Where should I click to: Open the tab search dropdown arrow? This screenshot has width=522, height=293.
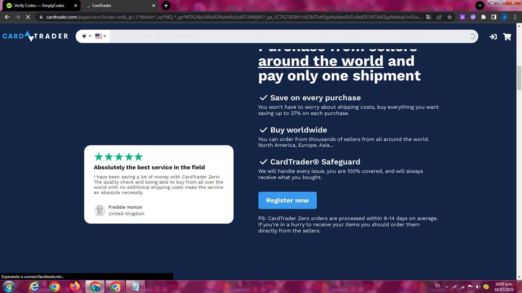tap(480, 6)
